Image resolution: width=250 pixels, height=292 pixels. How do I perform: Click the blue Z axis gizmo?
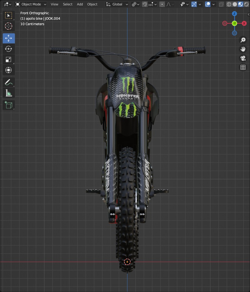pyautogui.click(x=234, y=14)
